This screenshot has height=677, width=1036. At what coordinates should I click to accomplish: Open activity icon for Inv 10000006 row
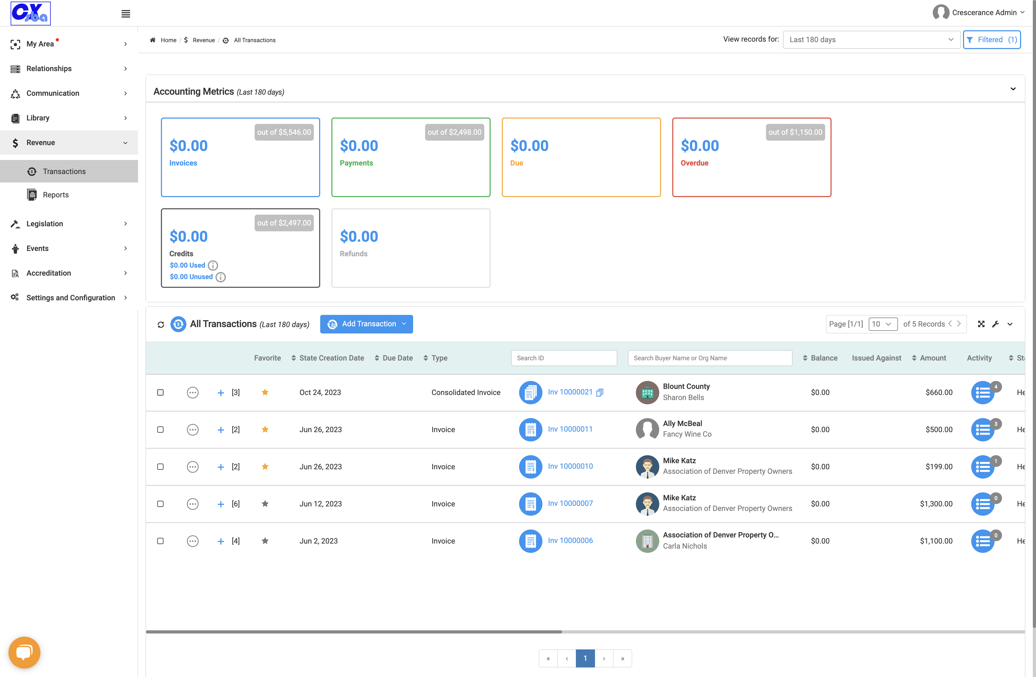[x=983, y=541]
